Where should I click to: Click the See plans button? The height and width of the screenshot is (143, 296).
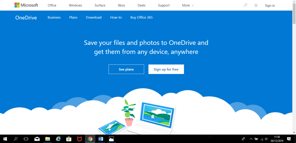pos(126,69)
